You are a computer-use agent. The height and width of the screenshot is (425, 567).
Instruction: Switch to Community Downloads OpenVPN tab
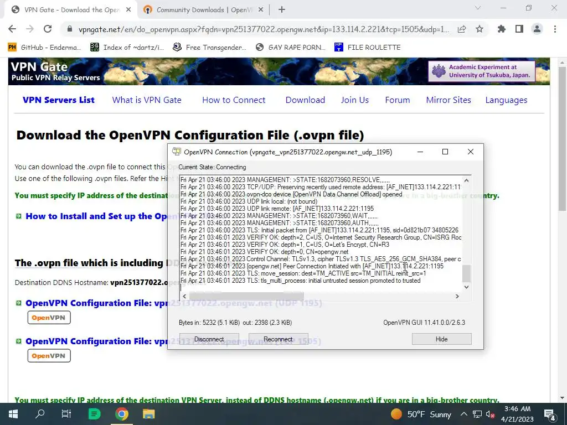[x=204, y=10]
